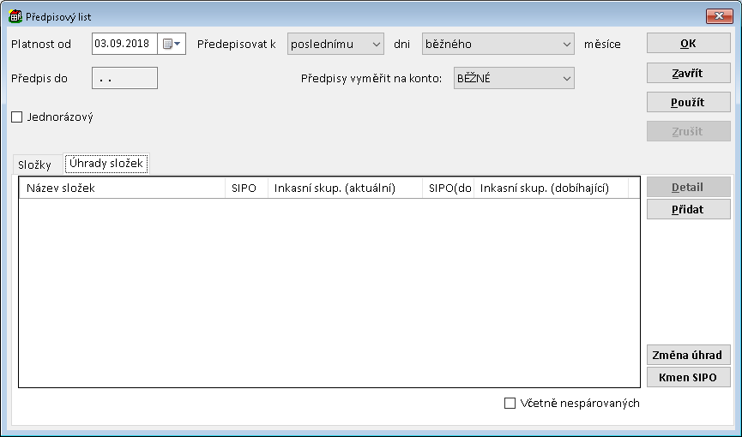Focus the Předpis do date field
This screenshot has width=742, height=437.
pyautogui.click(x=124, y=79)
